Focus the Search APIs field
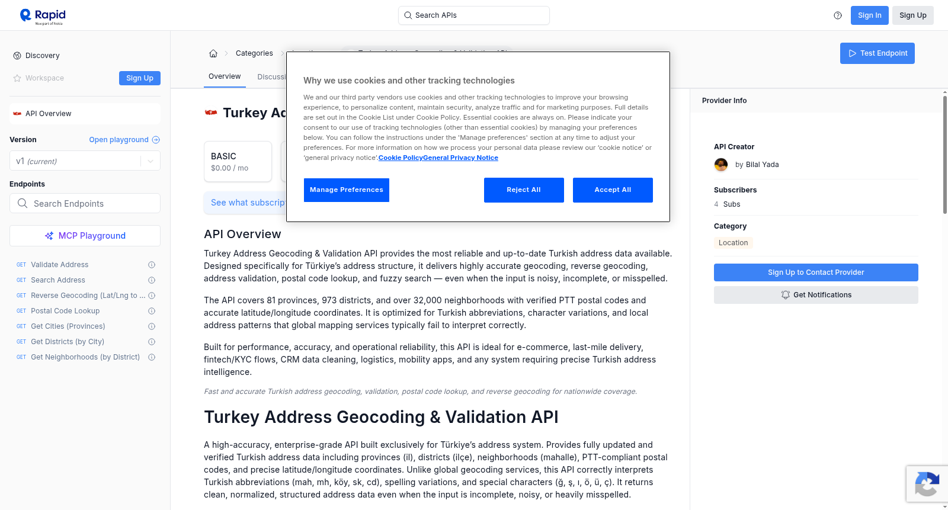This screenshot has width=948, height=510. pyautogui.click(x=474, y=15)
